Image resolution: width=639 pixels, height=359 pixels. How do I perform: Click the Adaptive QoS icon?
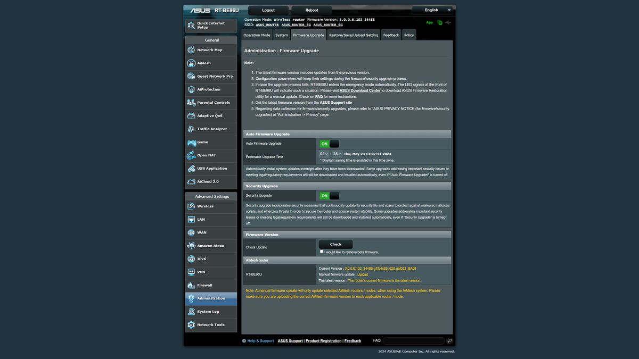coord(191,115)
